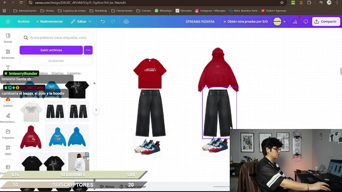This screenshot has width=342, height=192.
Task: Open the Shalom Agencias bookmark
Action: (x=274, y=11)
